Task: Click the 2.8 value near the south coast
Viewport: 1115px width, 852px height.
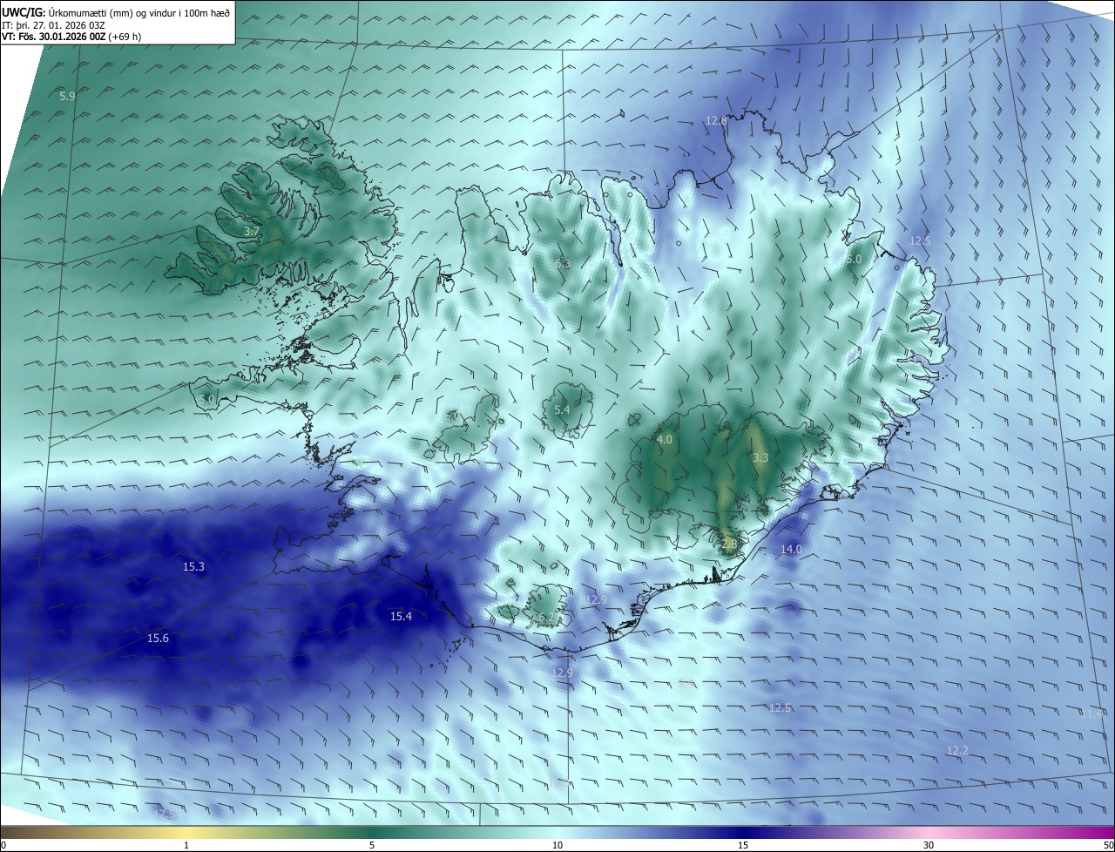Action: click(x=729, y=544)
